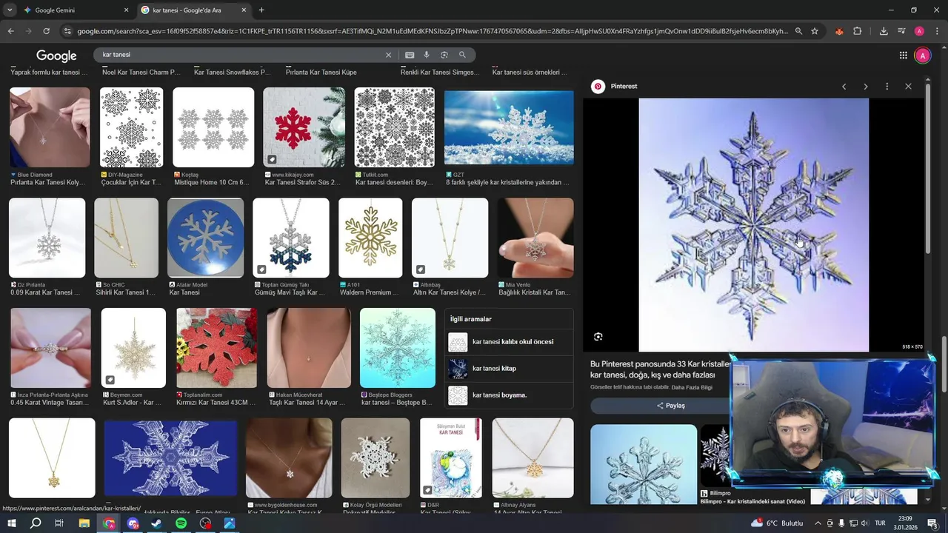The width and height of the screenshot is (948, 533).
Task: Open a new browser tab
Action: click(x=261, y=10)
